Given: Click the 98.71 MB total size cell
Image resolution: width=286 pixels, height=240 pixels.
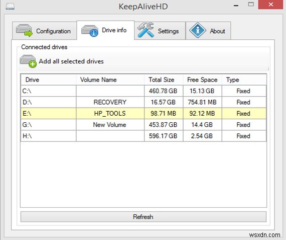Looking at the screenshot, I should [x=164, y=113].
